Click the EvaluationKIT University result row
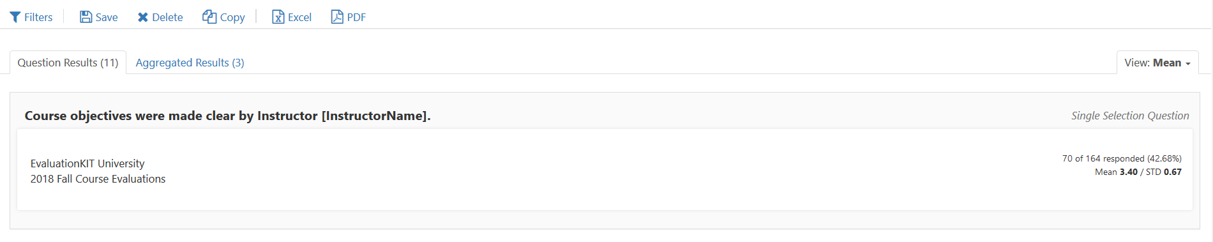The width and height of the screenshot is (1213, 242). 605,170
